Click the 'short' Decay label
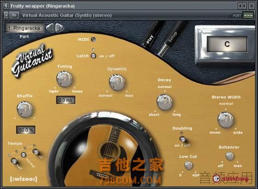The image size is (258, 189). pos(154,115)
